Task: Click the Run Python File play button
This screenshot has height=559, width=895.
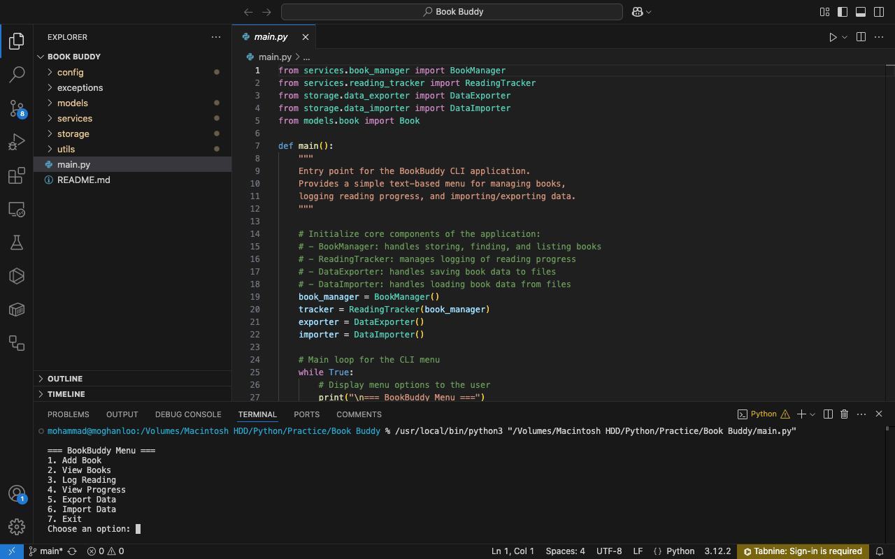Action: coord(833,37)
